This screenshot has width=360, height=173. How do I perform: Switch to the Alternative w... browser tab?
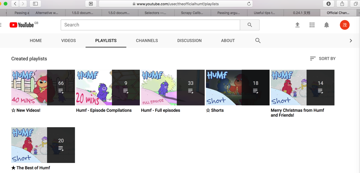[47, 13]
